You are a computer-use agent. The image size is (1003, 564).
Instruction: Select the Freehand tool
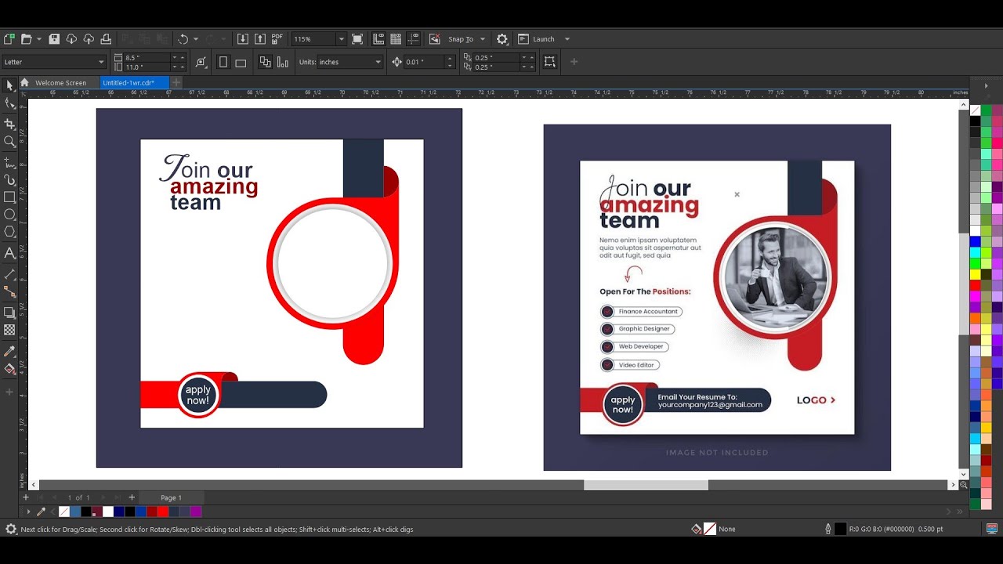[9, 162]
